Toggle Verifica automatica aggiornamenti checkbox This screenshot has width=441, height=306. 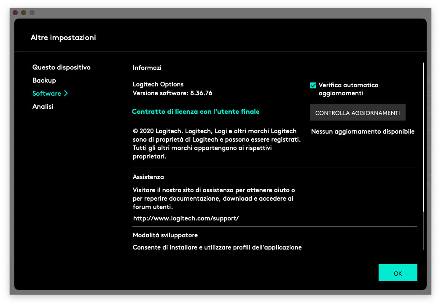313,85
